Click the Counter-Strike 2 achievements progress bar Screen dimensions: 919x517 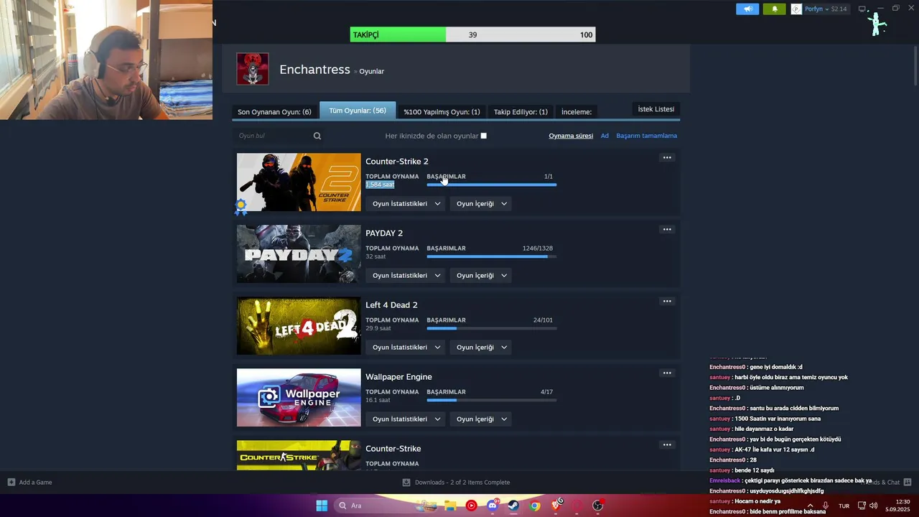coord(492,185)
